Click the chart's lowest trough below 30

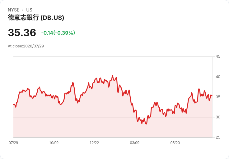point(146,124)
